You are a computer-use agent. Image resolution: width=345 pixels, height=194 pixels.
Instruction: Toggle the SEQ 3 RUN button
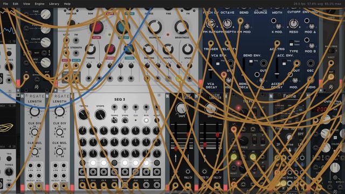point(146,120)
